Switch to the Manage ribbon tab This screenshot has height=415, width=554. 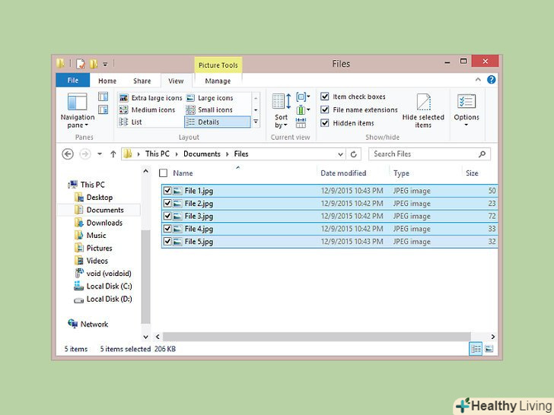coord(218,81)
